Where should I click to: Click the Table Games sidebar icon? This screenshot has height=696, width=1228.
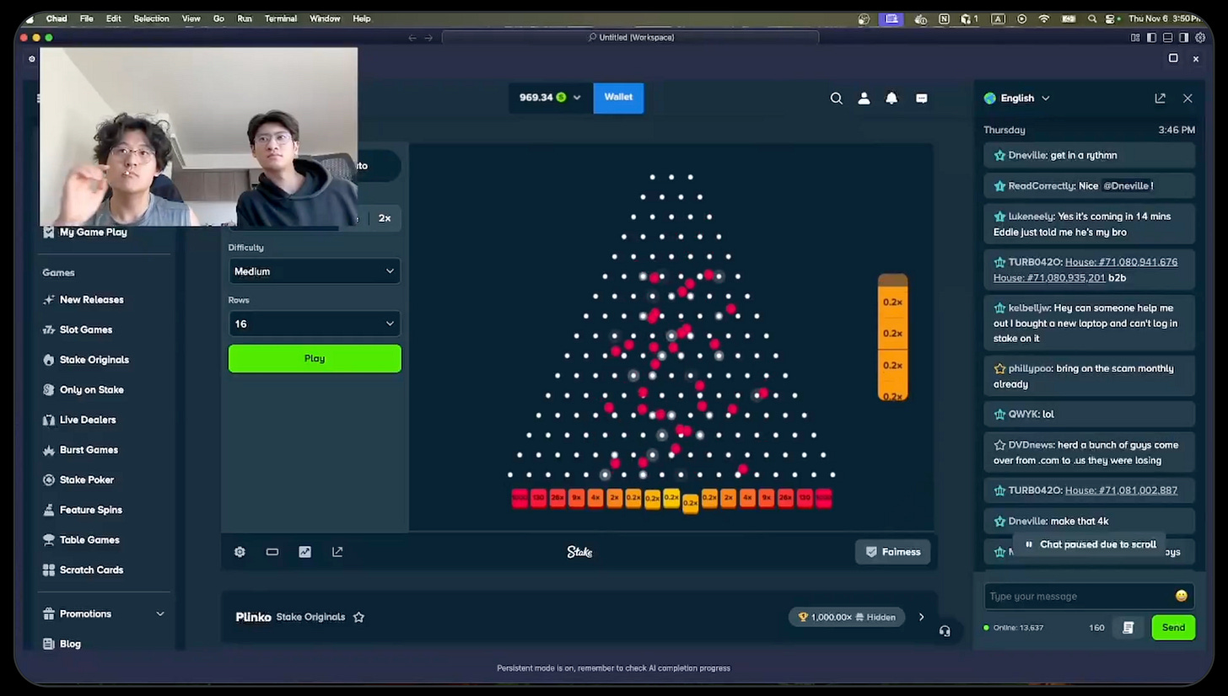[49, 540]
